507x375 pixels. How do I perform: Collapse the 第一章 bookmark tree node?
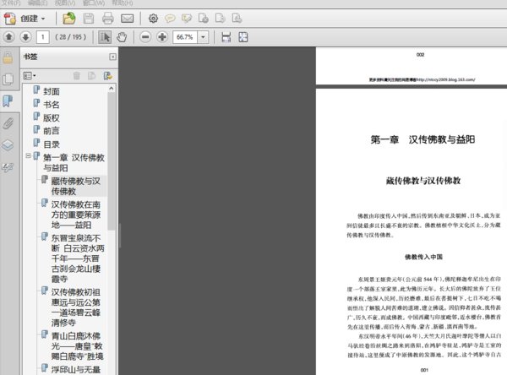pos(29,155)
